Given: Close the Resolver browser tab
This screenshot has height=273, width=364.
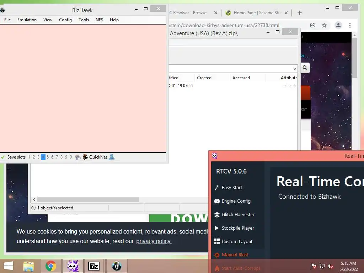Looking at the screenshot, I should tap(216, 13).
